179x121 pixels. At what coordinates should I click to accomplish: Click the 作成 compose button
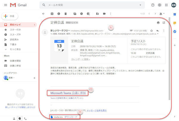pos(10,16)
